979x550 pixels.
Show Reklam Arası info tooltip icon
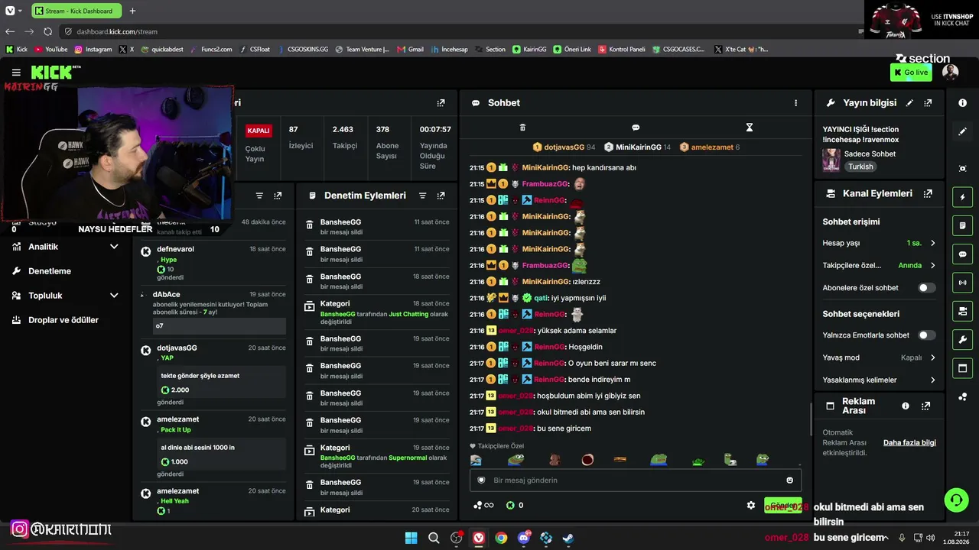pyautogui.click(x=906, y=406)
